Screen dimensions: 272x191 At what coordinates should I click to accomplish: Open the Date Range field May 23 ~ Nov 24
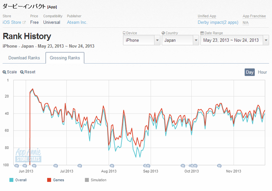234,40
